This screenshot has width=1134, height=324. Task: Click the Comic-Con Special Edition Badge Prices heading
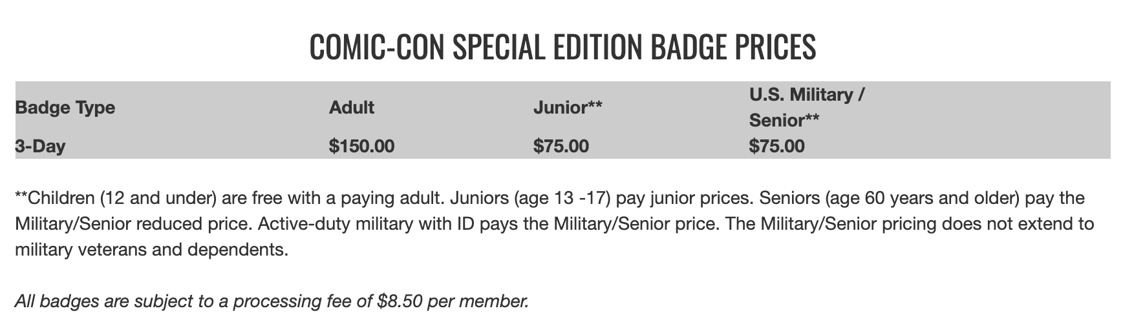point(562,46)
